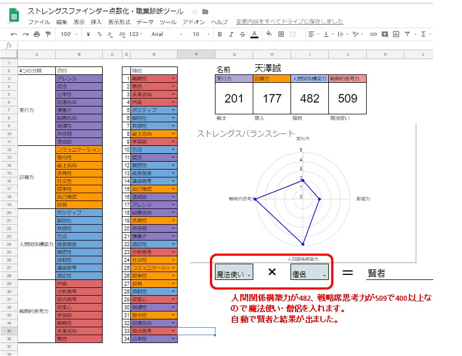Select the アレンジ cell in column B
Image resolution: width=462 pixels, height=356 pixels.
coord(79,78)
